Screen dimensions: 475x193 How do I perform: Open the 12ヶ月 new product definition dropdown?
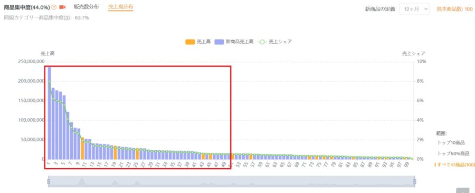click(414, 9)
